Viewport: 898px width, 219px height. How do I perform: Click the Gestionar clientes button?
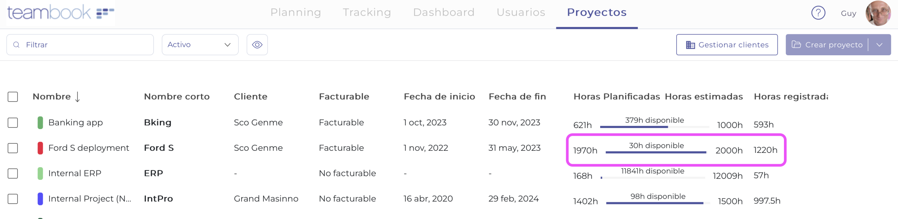tap(727, 44)
